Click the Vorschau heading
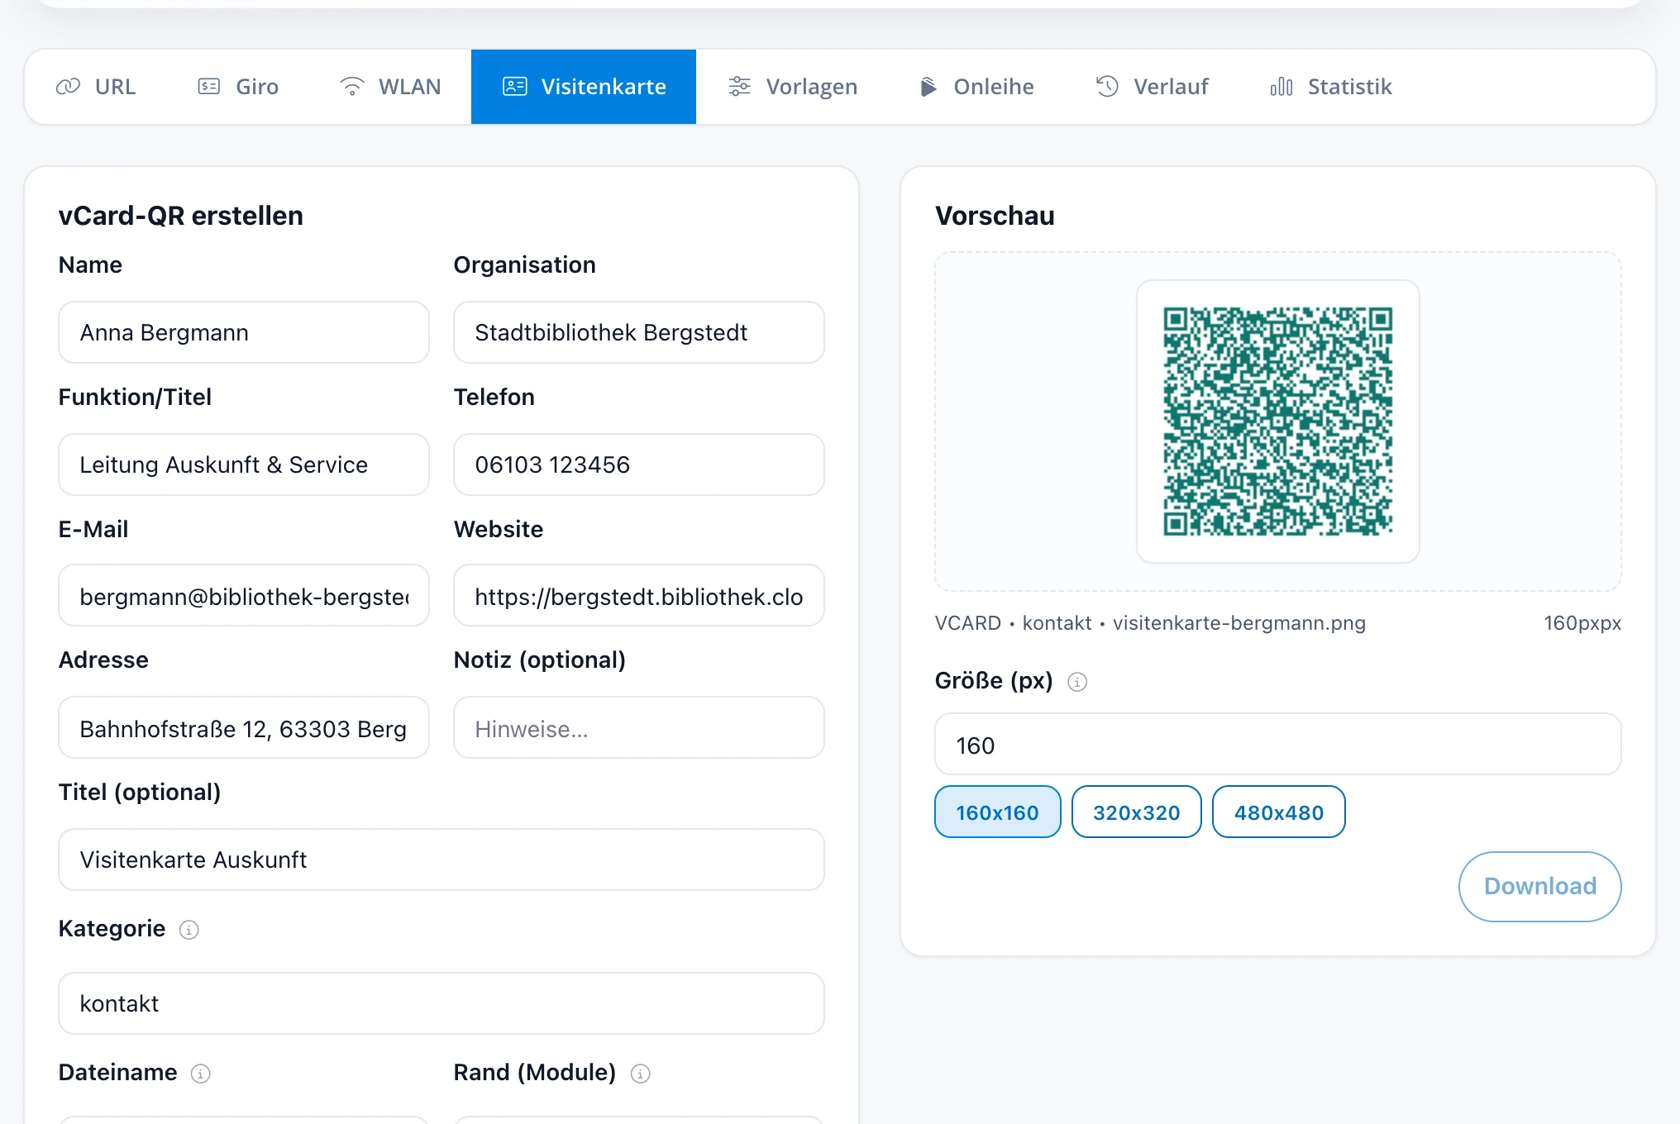The image size is (1680, 1124). 995,216
